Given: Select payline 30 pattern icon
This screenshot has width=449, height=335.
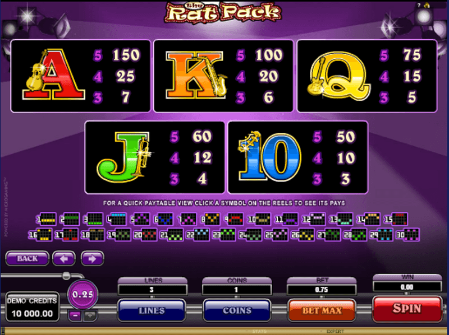Looking at the screenshot, I should [x=408, y=235].
